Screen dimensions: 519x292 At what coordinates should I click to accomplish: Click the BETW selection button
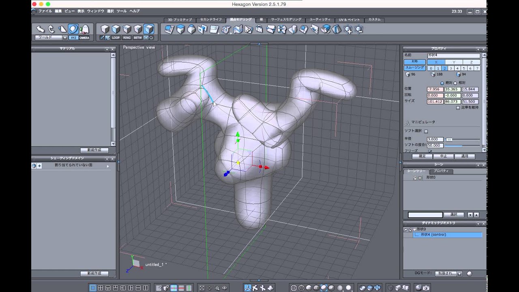point(138,38)
